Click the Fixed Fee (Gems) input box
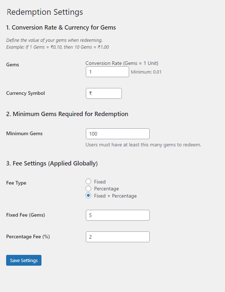225x292 pixels. tap(118, 215)
